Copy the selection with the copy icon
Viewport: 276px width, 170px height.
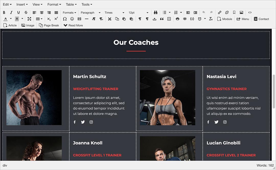pos(117,19)
